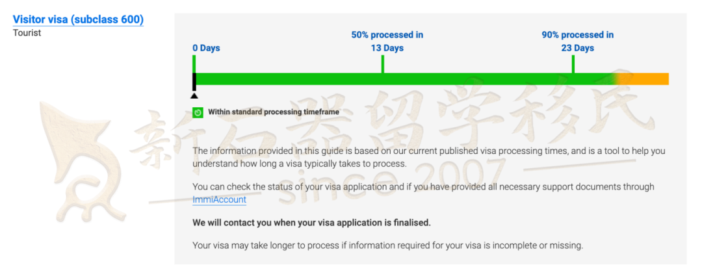This screenshot has height=276, width=702.
Task: Click the 23 Days tick mark
Action: tap(573, 64)
